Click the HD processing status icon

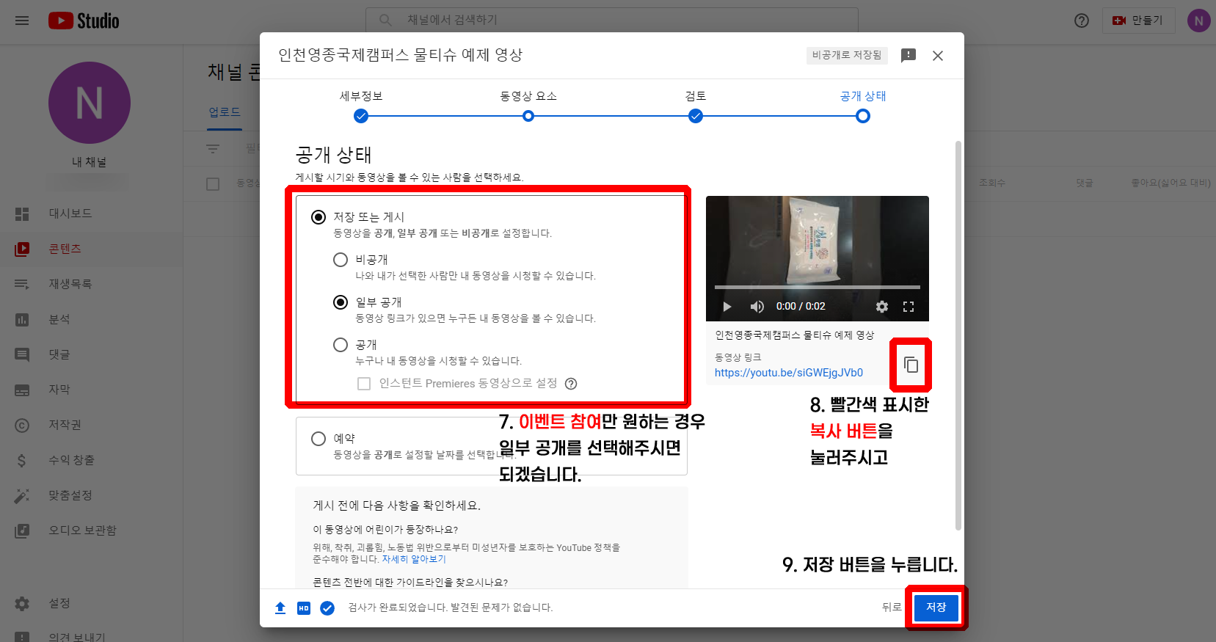[304, 608]
